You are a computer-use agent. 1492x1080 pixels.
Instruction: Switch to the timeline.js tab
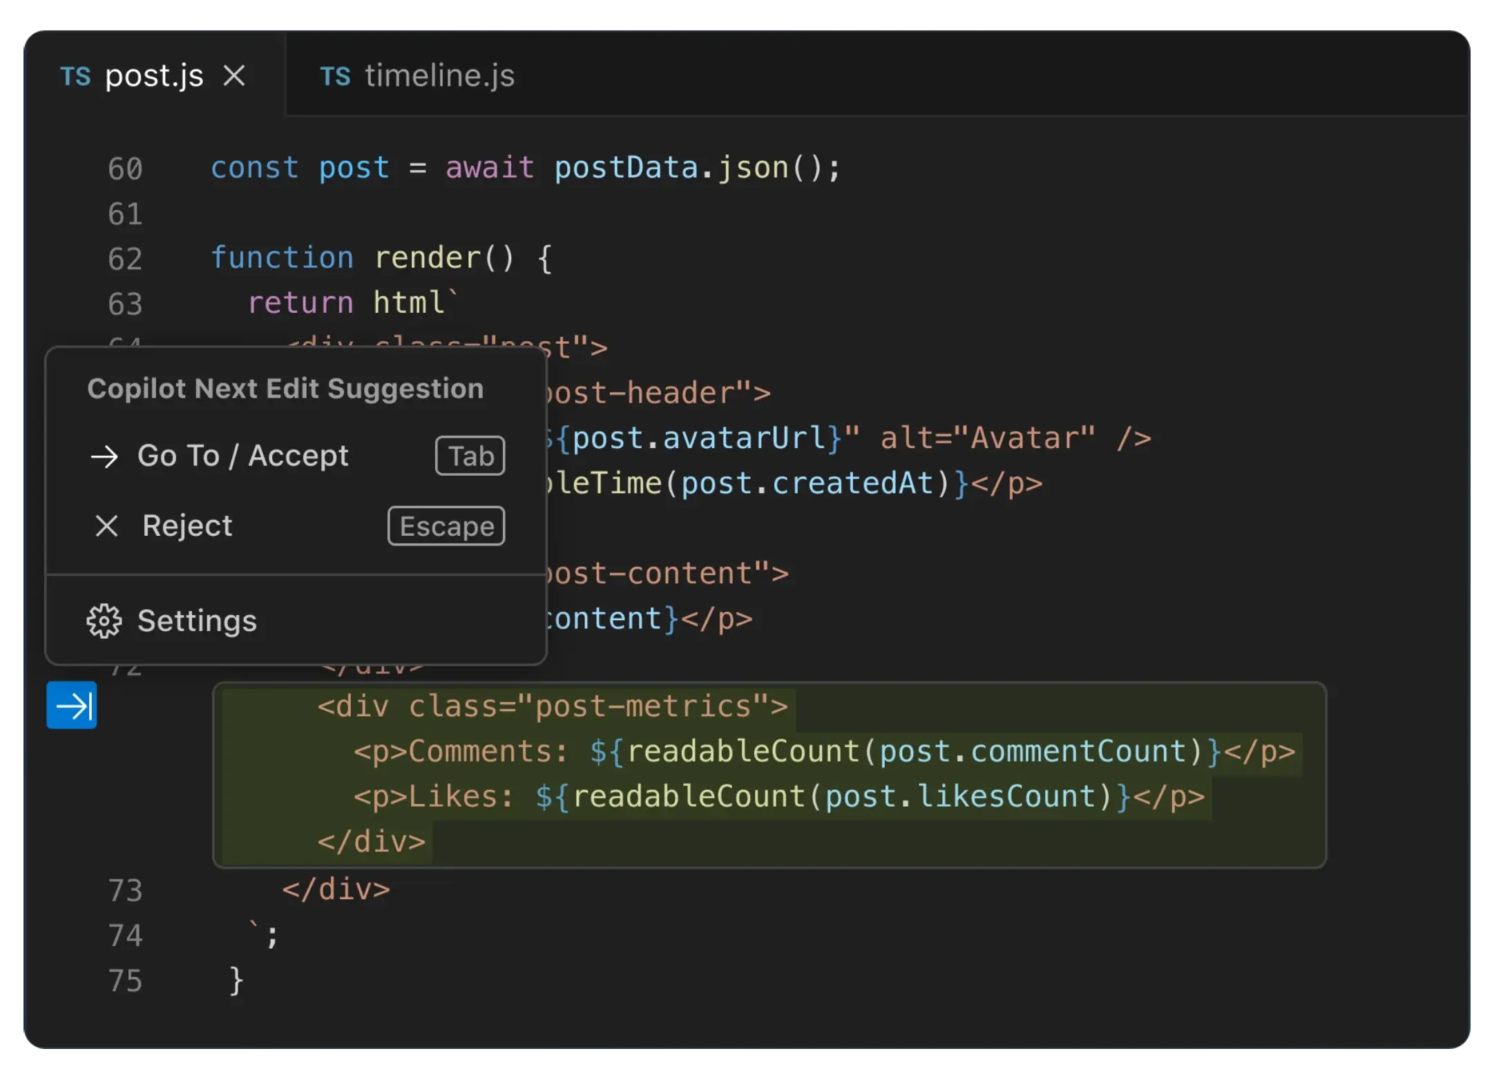(x=439, y=75)
